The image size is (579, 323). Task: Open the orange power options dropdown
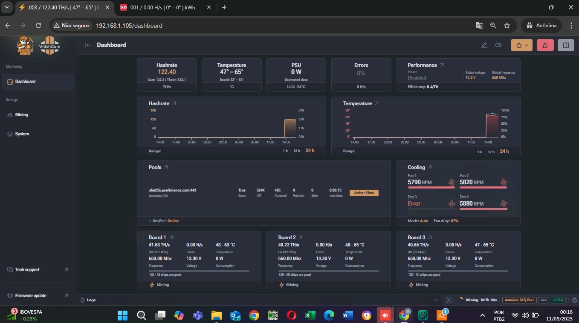(521, 45)
